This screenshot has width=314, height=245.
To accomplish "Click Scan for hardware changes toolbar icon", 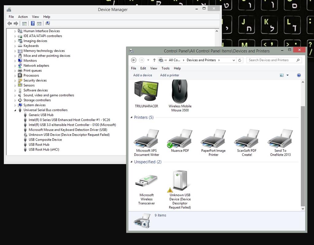I will coord(48,23).
